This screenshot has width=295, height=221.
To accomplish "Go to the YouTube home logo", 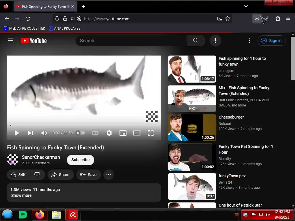I will tap(34, 41).
